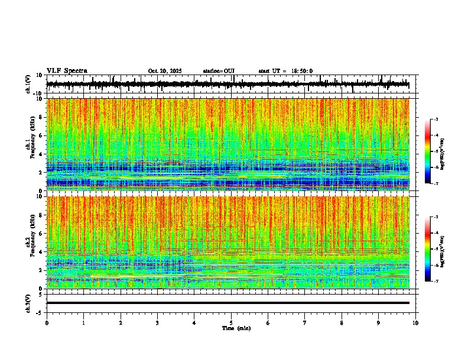Click the ch.2 spectrogram color scale bar

(427, 249)
